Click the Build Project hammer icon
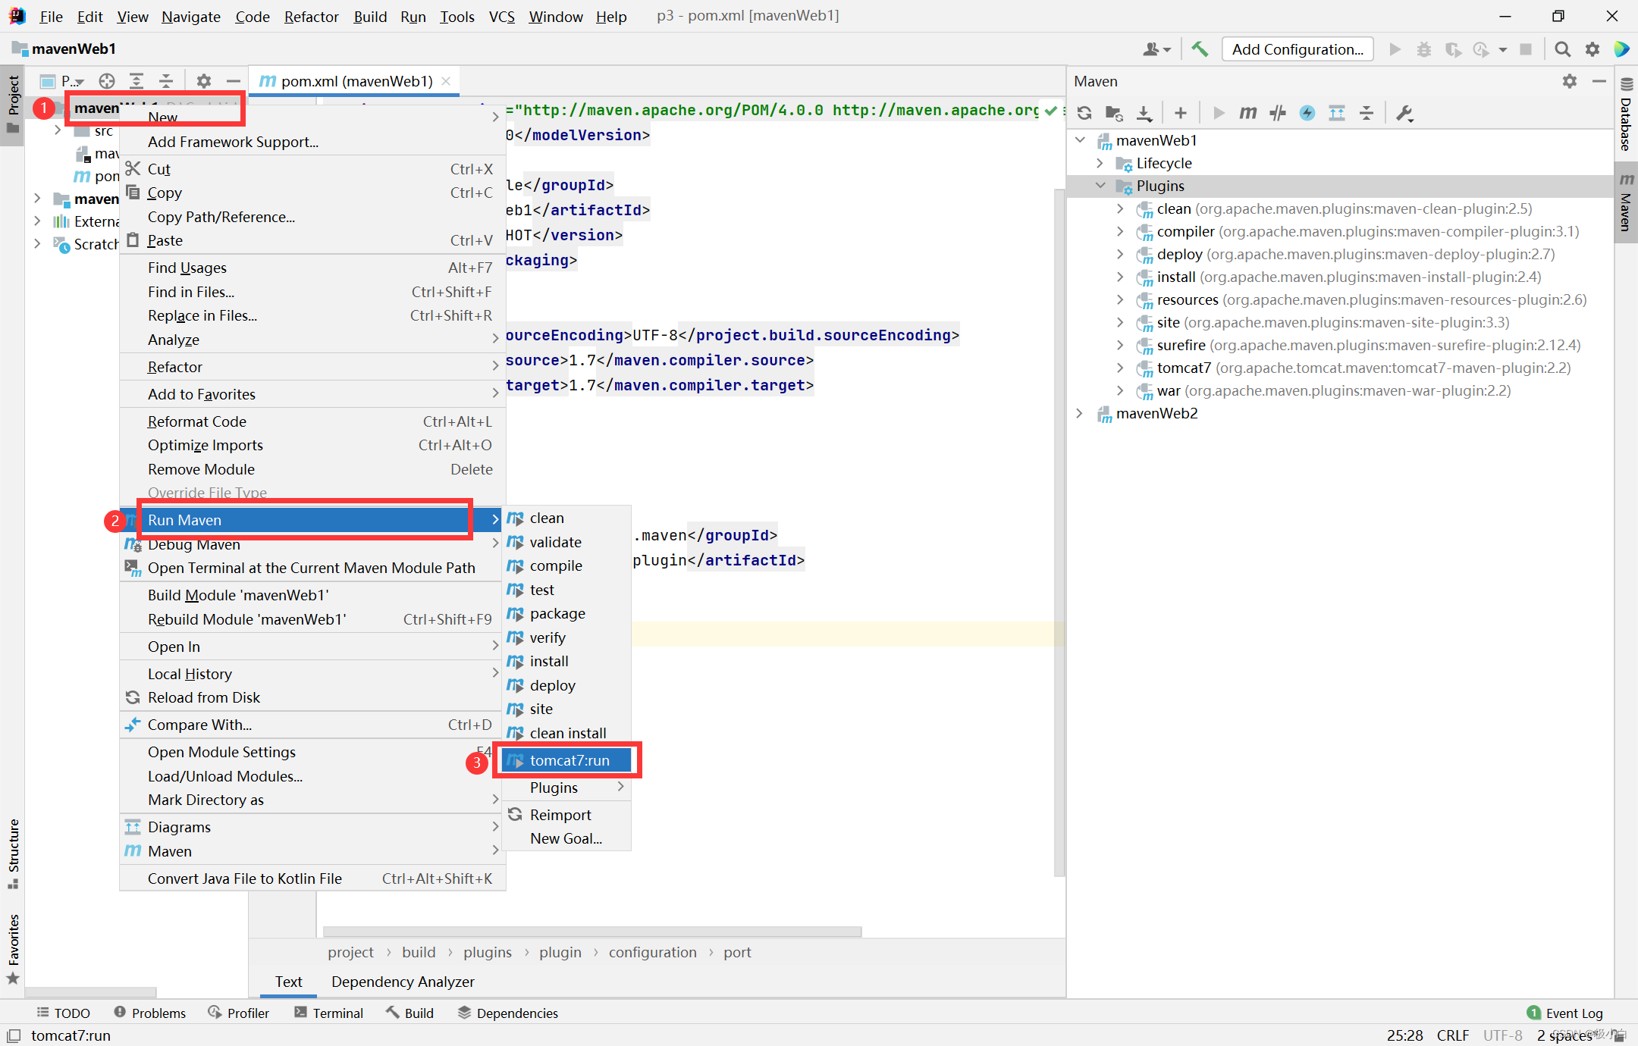The width and height of the screenshot is (1638, 1046). 1200,49
